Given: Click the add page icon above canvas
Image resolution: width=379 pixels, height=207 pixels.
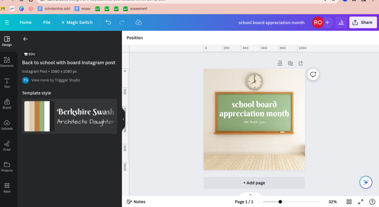Looking at the screenshot, I should (301, 63).
